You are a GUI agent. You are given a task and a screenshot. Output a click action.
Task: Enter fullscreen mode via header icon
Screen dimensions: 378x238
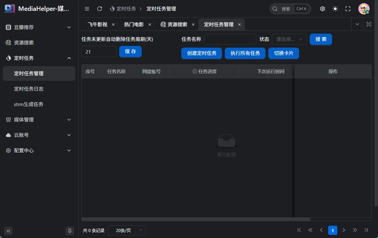348,9
